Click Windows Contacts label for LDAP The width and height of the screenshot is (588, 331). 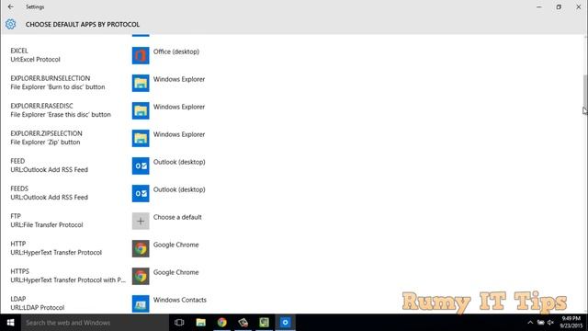point(180,300)
